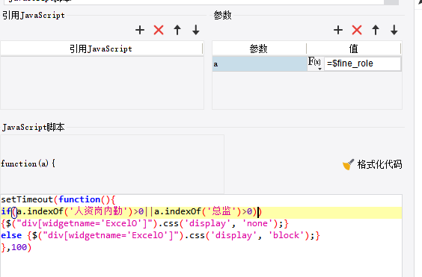
Task: Click the 值 column header
Action: (354, 49)
